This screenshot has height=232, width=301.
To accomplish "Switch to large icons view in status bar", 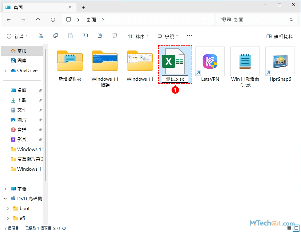I will tap(297, 228).
